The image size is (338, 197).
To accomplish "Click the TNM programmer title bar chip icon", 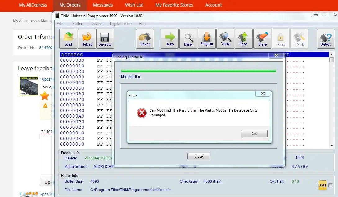I will point(57,16).
